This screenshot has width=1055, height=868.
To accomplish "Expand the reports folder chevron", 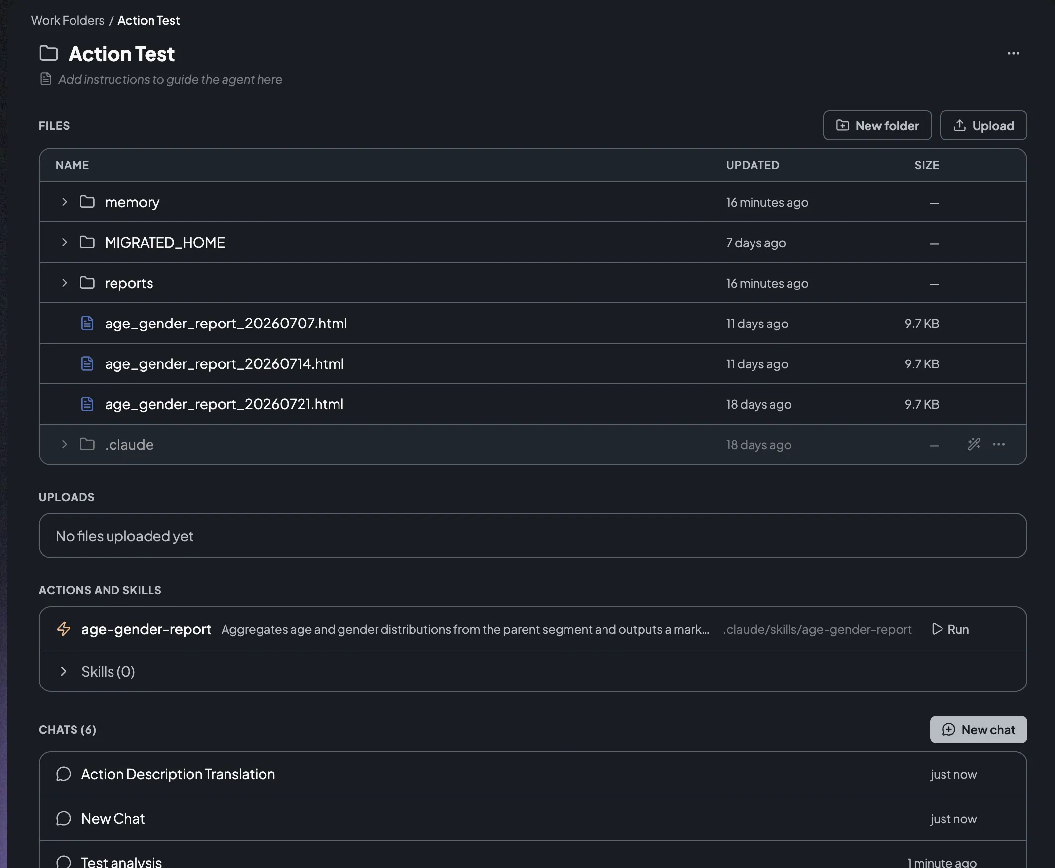I will (x=64, y=283).
